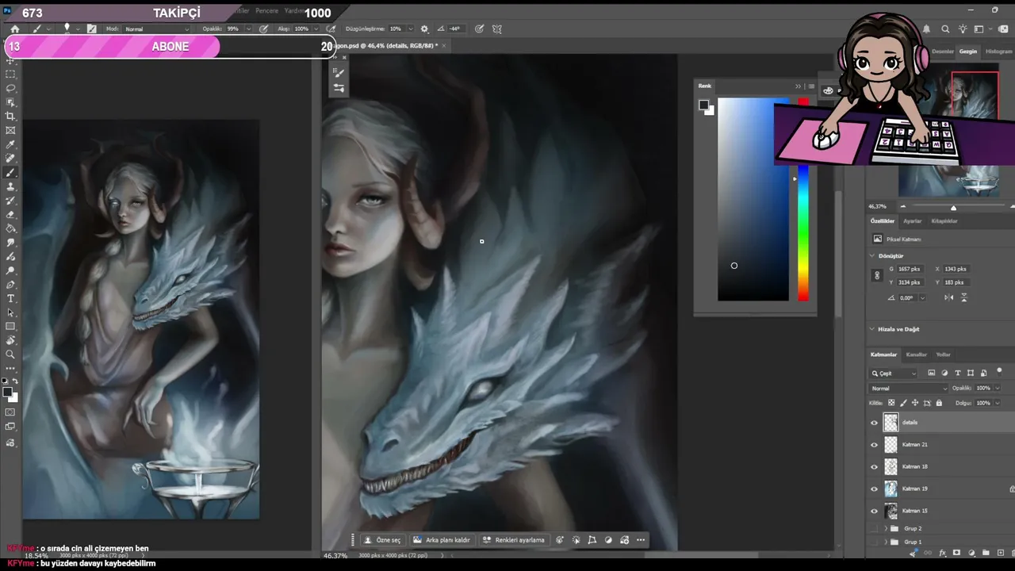
Task: Select the Clone Stamp tool
Action: click(x=11, y=187)
